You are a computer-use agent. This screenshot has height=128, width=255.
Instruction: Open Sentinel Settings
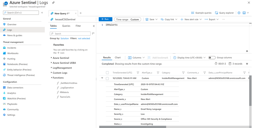tap(11, 115)
